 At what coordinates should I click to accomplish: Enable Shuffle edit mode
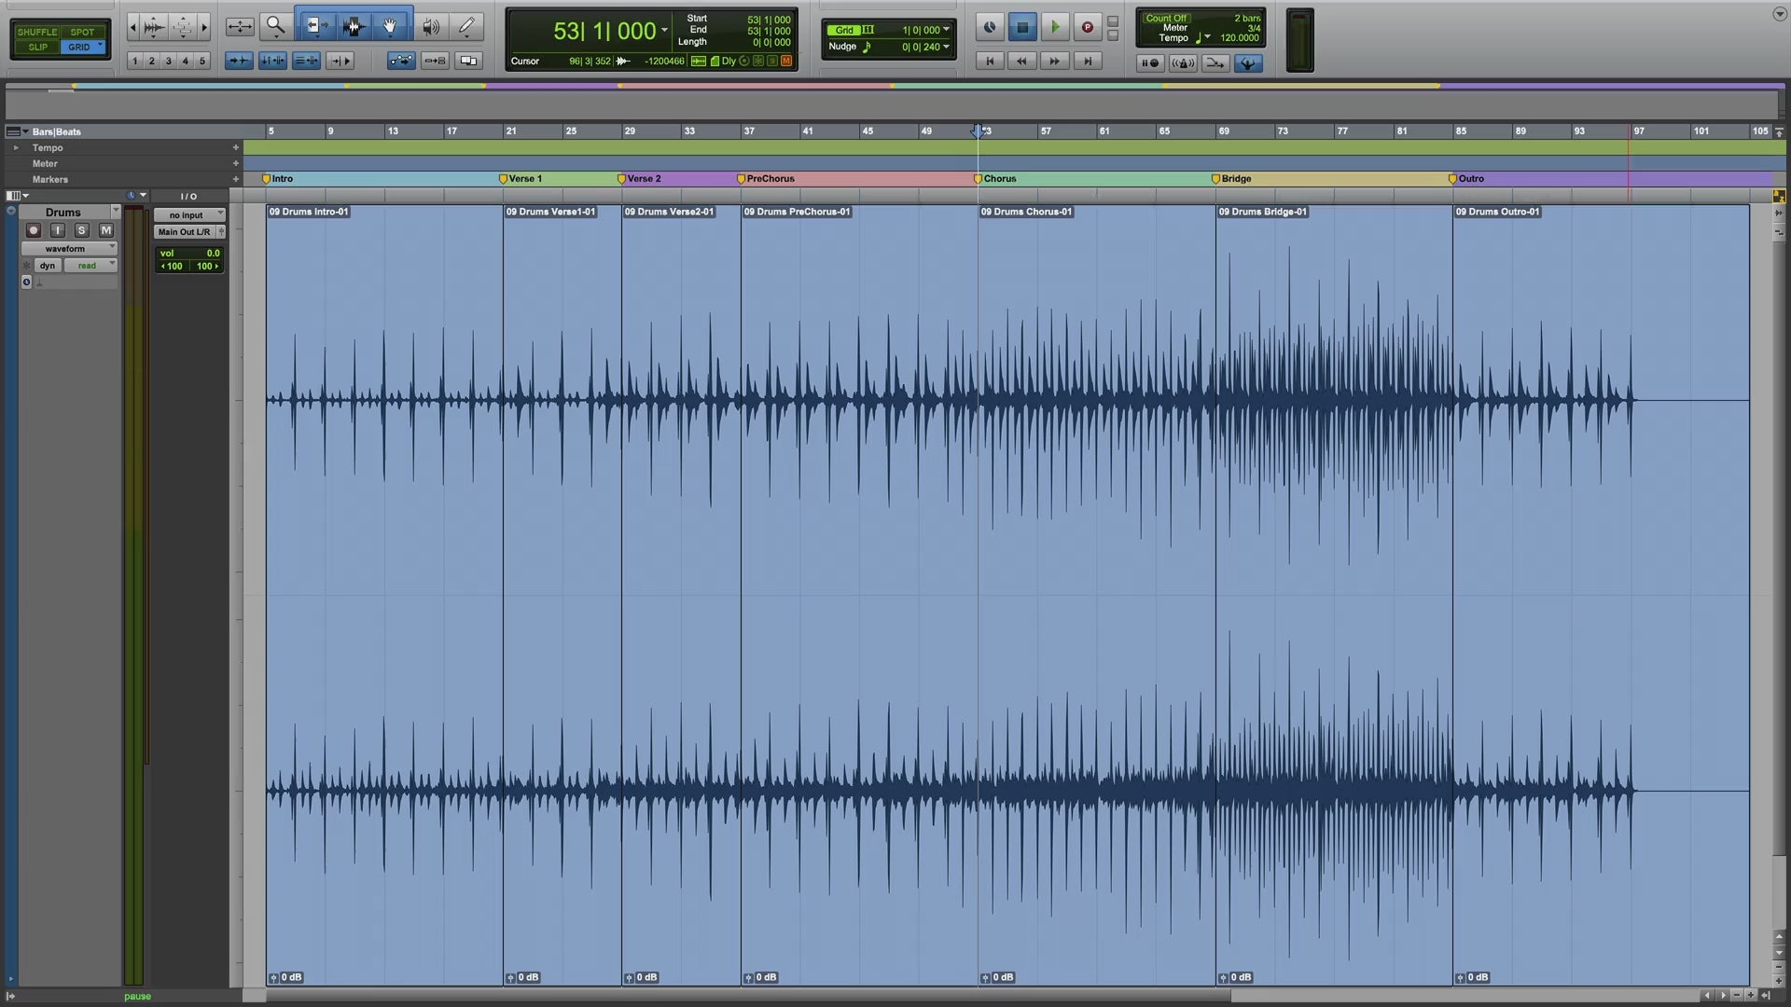click(x=36, y=32)
